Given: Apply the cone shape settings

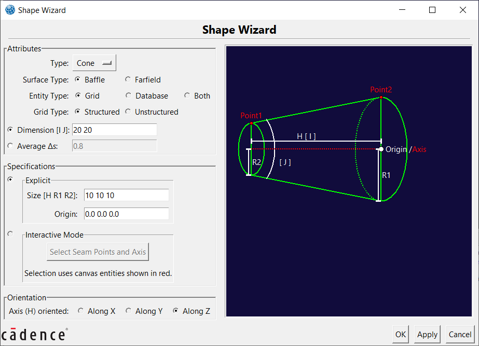Looking at the screenshot, I should tap(427, 335).
